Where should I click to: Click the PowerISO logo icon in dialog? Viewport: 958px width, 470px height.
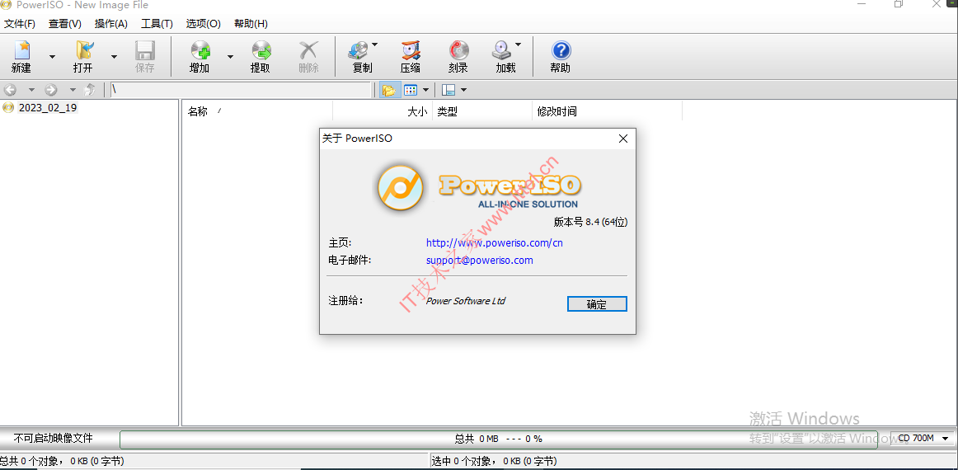400,188
